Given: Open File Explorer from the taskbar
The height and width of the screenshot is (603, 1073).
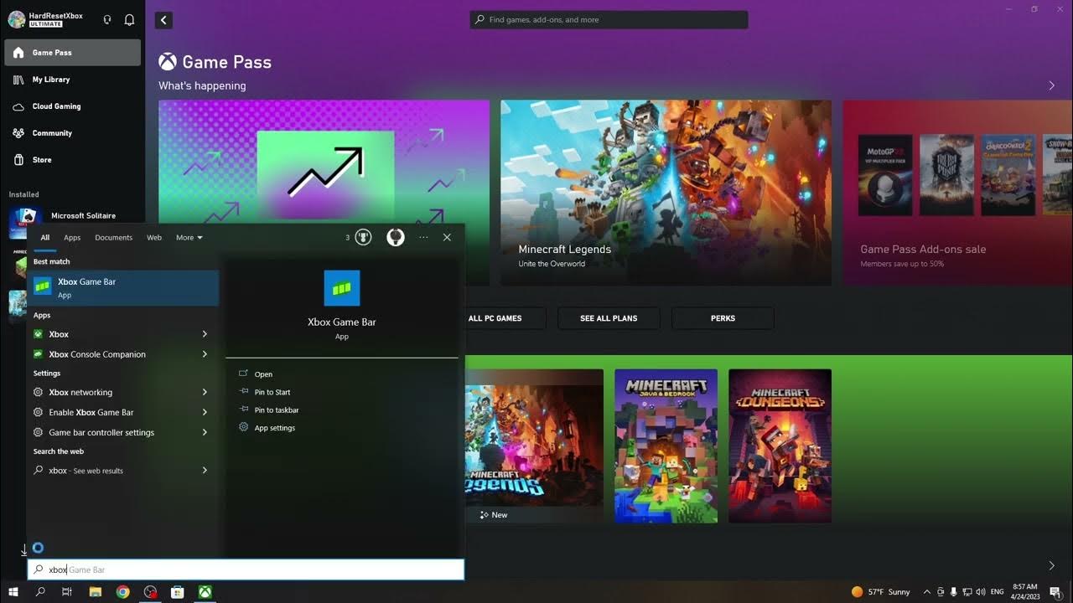Looking at the screenshot, I should point(96,592).
